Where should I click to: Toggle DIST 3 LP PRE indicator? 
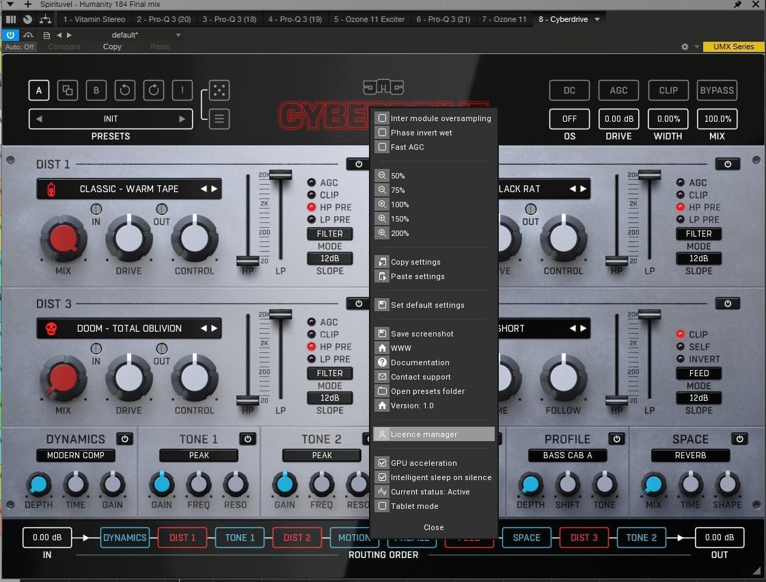pos(311,359)
